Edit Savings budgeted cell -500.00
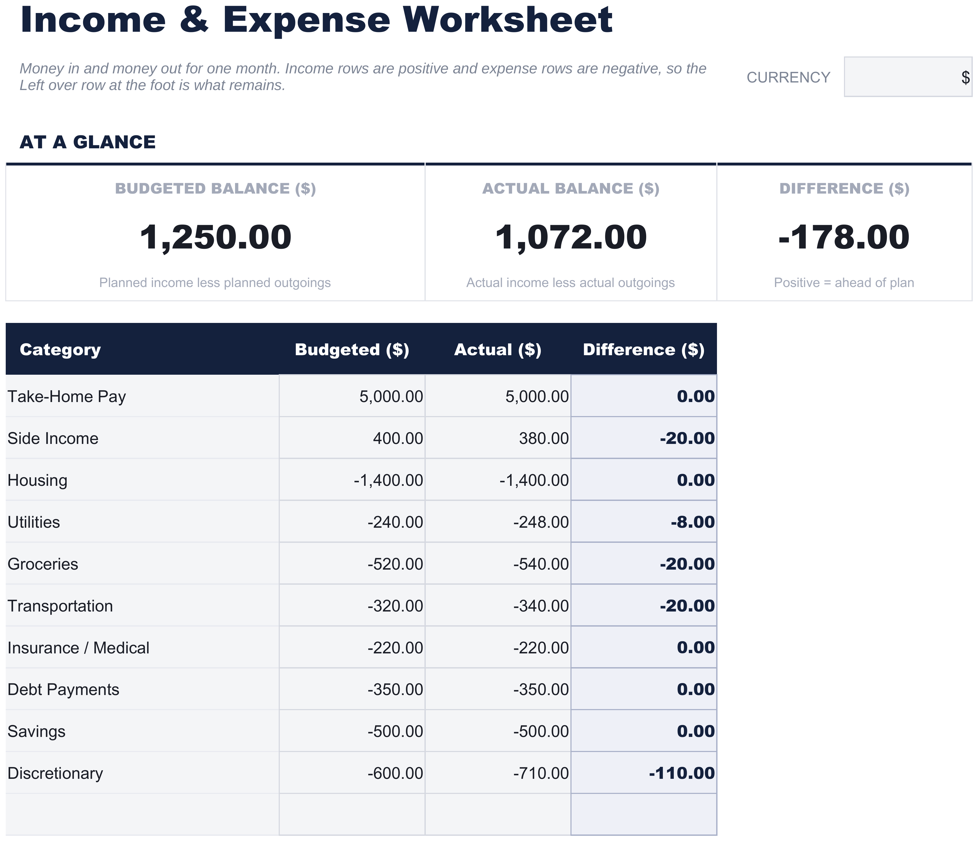This screenshot has width=978, height=841. point(352,731)
